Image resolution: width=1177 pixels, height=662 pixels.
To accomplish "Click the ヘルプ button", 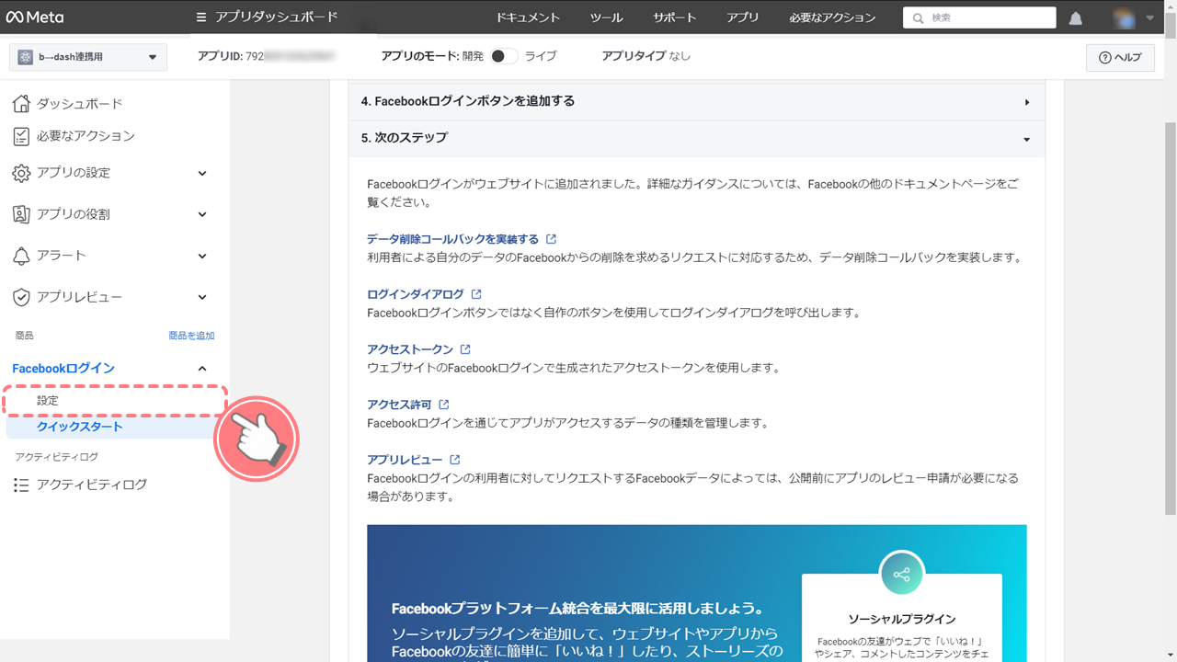I will point(1120,57).
